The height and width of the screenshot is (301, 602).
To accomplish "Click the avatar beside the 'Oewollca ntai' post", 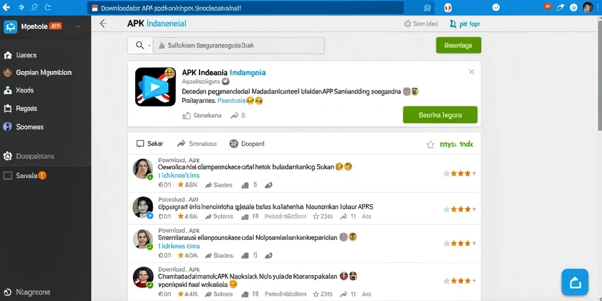I will 143,169.
